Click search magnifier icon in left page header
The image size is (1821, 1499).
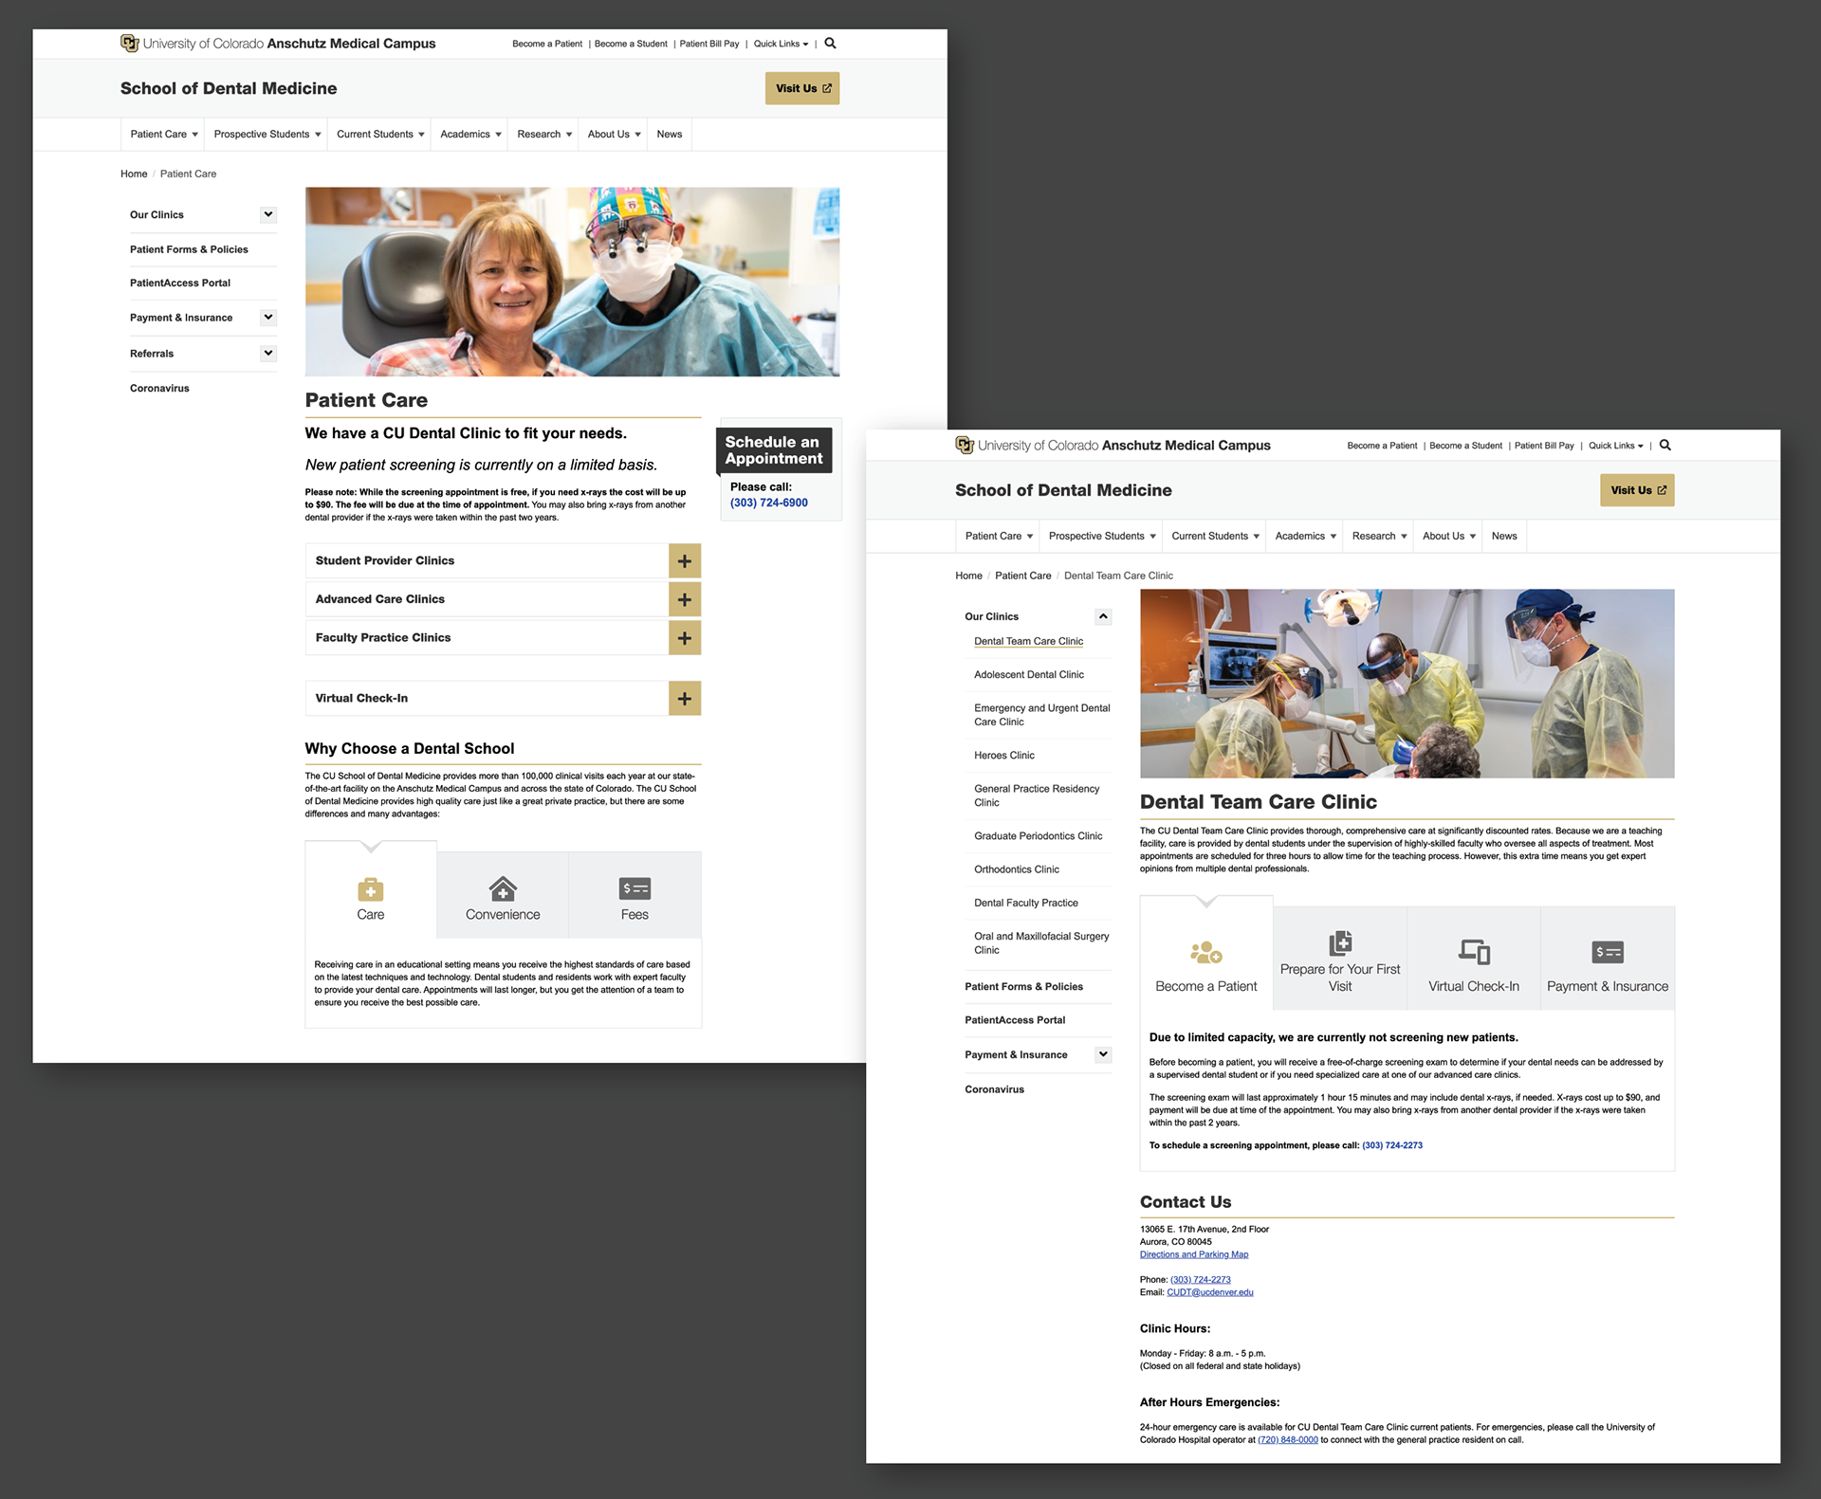[830, 44]
